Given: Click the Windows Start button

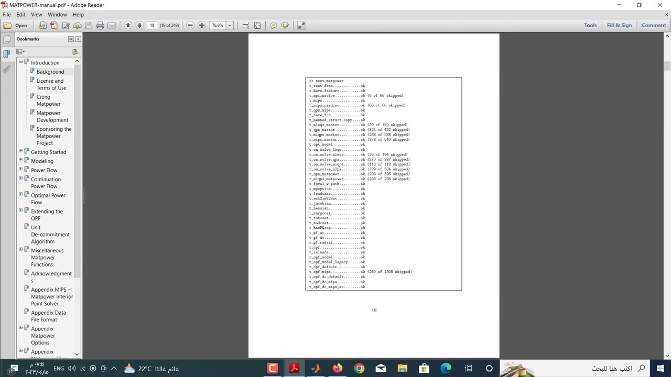Looking at the screenshot, I should 660,369.
